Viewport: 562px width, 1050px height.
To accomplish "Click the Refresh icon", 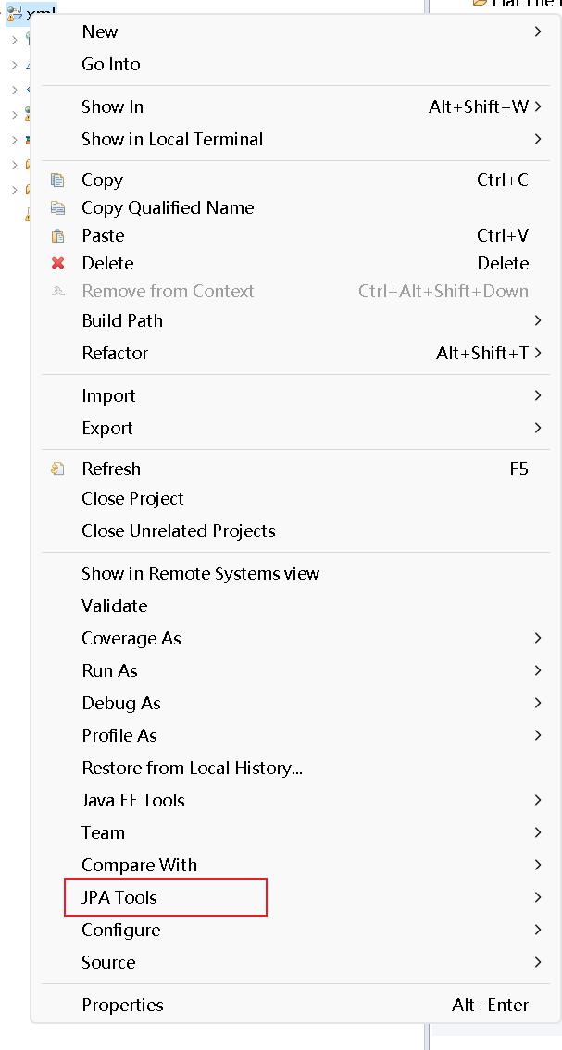I will (57, 469).
